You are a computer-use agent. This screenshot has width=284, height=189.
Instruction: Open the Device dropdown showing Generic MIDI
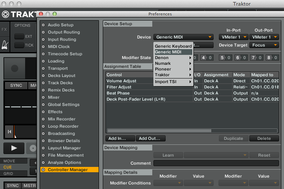point(183,37)
